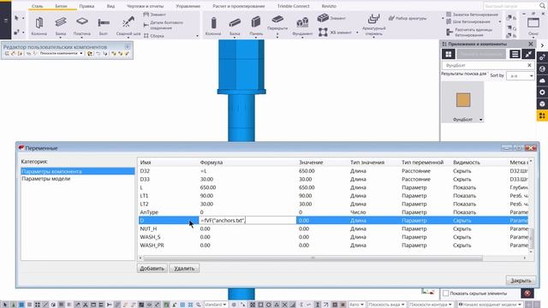Click Детали болтового соединения command
This screenshot has height=308, width=548.
(164, 25)
